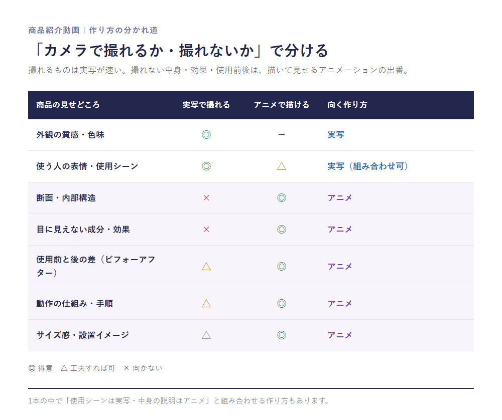Image resolution: width=502 pixels, height=420 pixels.
Task: Click the triangle in the 使用前と後の差 row
Action: (206, 266)
